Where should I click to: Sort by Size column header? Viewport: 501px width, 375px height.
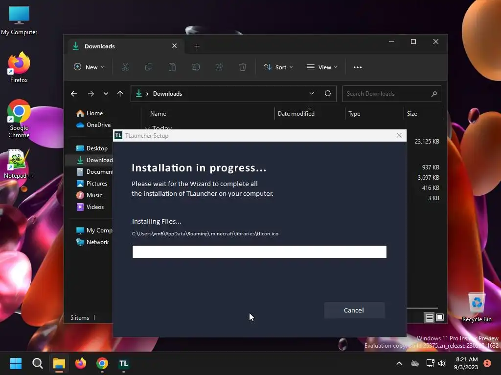pos(412,114)
